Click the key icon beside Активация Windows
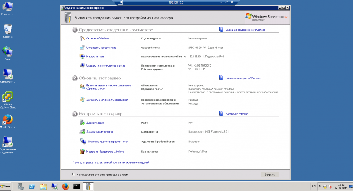 (82, 38)
